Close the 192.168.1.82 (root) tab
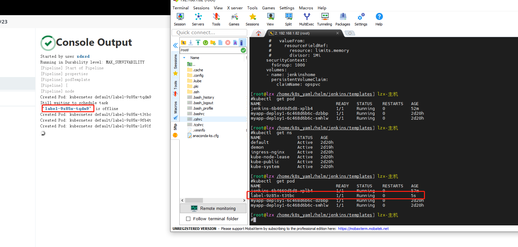The image size is (518, 247). (x=337, y=33)
